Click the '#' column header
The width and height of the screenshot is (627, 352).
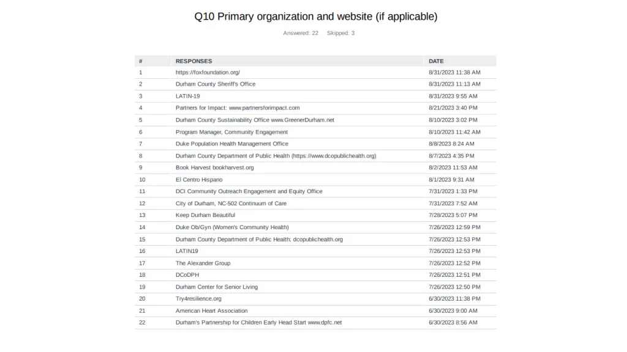click(x=141, y=61)
